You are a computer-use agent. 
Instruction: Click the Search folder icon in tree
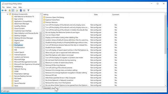(x=12, y=81)
